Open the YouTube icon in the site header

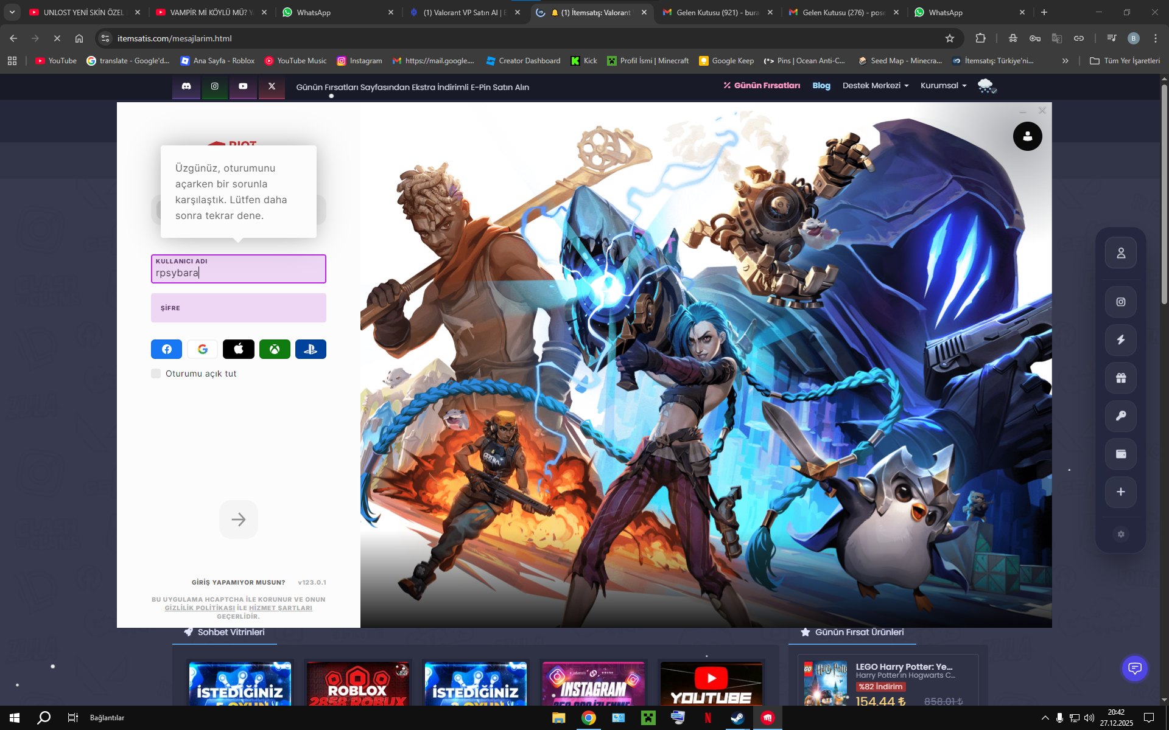coord(243,86)
